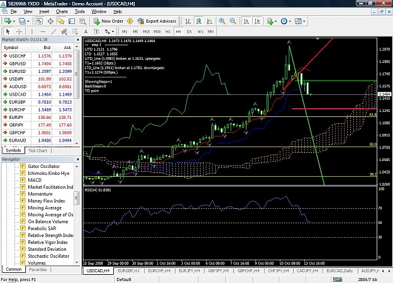Close the Navigator panel
The image size is (393, 283).
[78, 159]
